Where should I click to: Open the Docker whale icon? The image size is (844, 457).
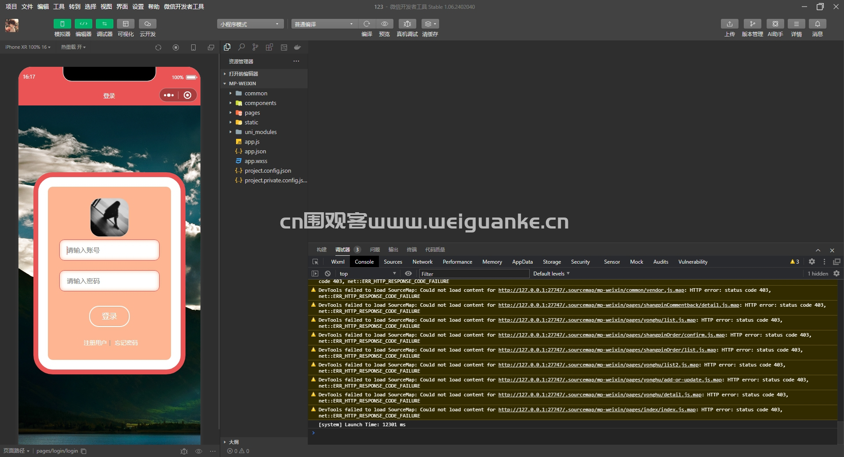[298, 47]
